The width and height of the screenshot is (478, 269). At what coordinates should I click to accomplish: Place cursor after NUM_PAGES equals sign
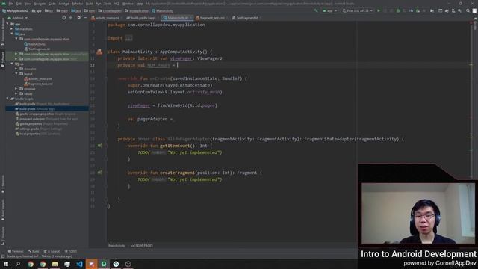[x=178, y=65]
